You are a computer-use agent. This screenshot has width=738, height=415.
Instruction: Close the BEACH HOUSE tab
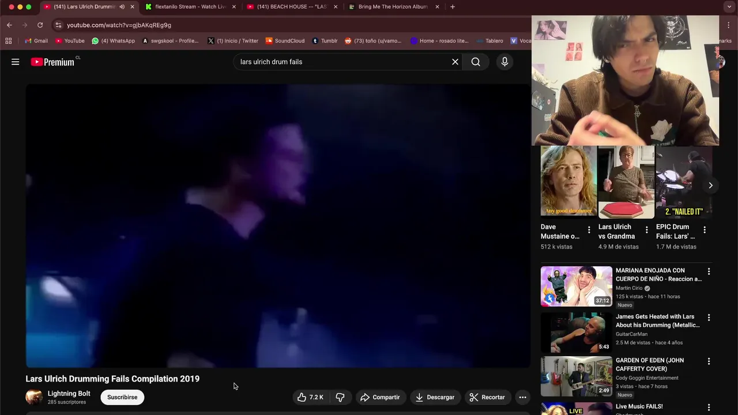click(x=336, y=7)
